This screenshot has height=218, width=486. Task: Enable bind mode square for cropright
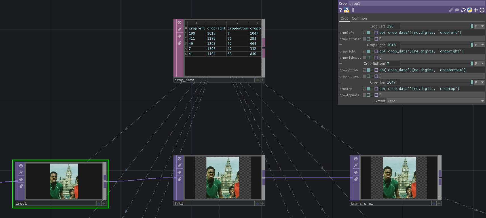[x=376, y=51]
